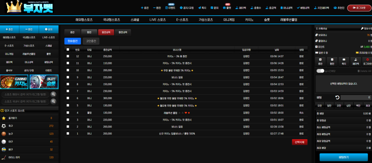The width and height of the screenshot is (372, 163).
Task: Open the 카지노 top navigation menu
Action: (249, 20)
